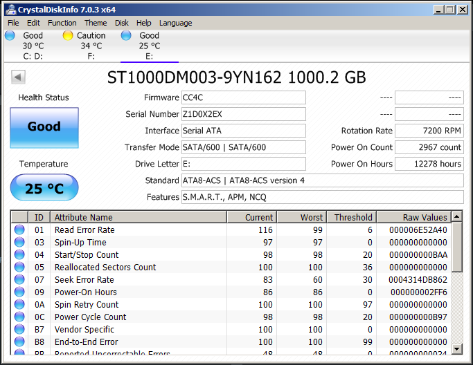The width and height of the screenshot is (473, 365).
Task: Click the Raw Values column header
Action: pos(414,217)
